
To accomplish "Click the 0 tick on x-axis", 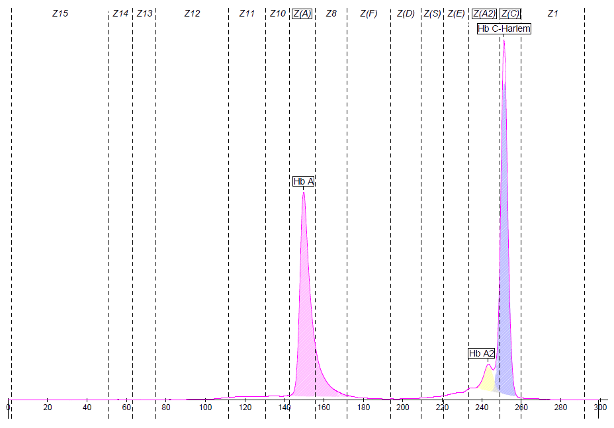I will [x=8, y=407].
